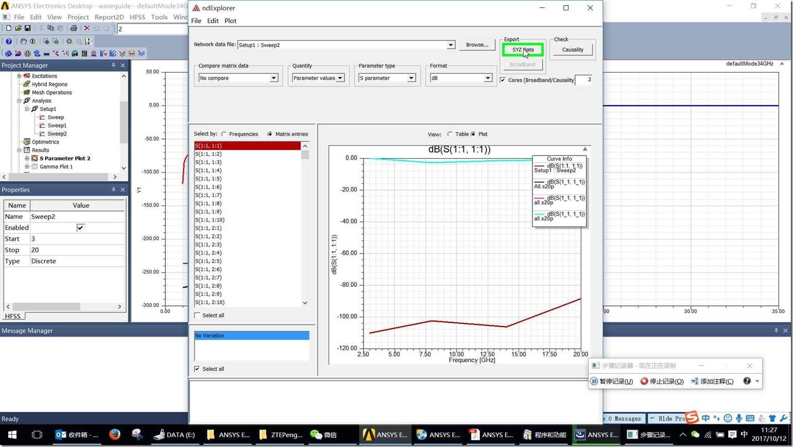Screen dimensions: 793x447
Task: Expand the Excitations tree node
Action: point(20,76)
